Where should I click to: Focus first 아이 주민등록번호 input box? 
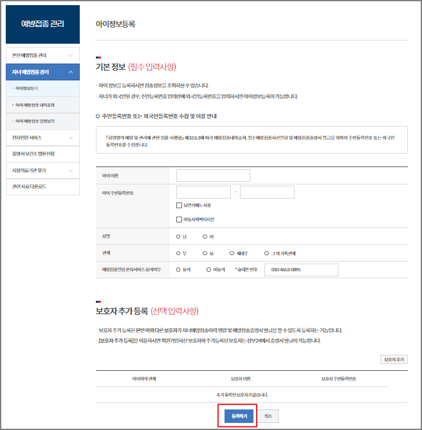pyautogui.click(x=203, y=192)
